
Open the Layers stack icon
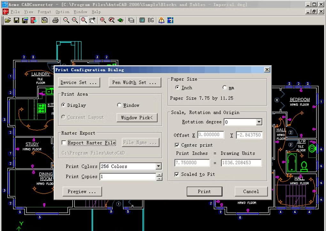click(x=131, y=20)
